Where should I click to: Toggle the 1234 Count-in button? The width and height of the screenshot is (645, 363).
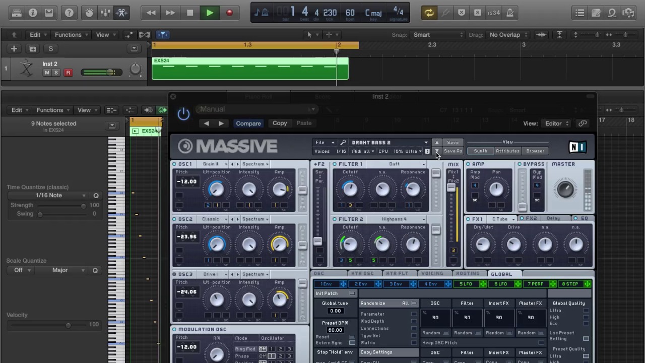tap(494, 13)
